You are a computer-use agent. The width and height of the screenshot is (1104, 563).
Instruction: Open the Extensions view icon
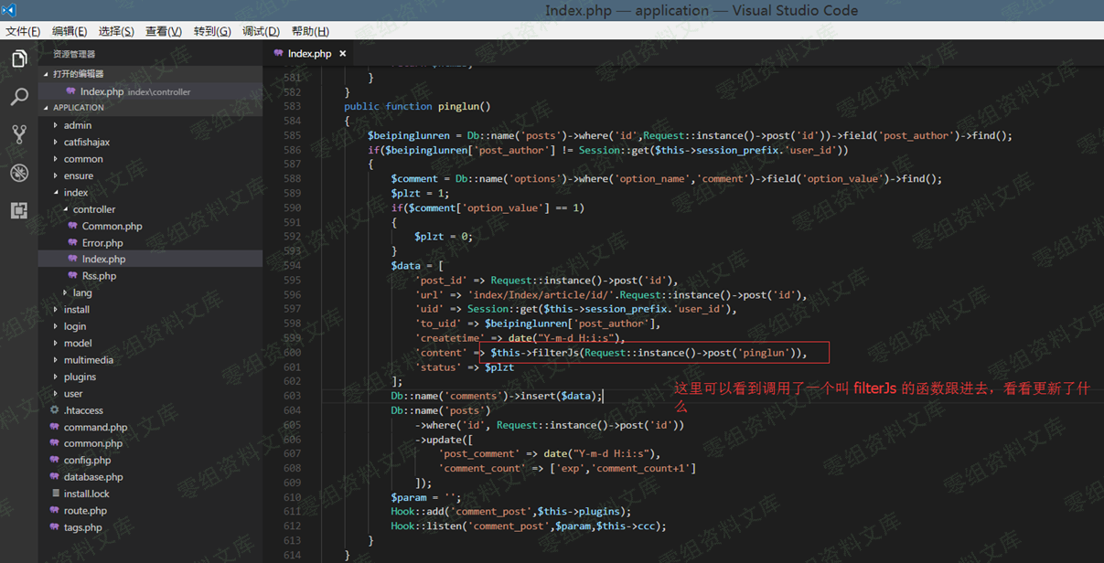(x=19, y=210)
